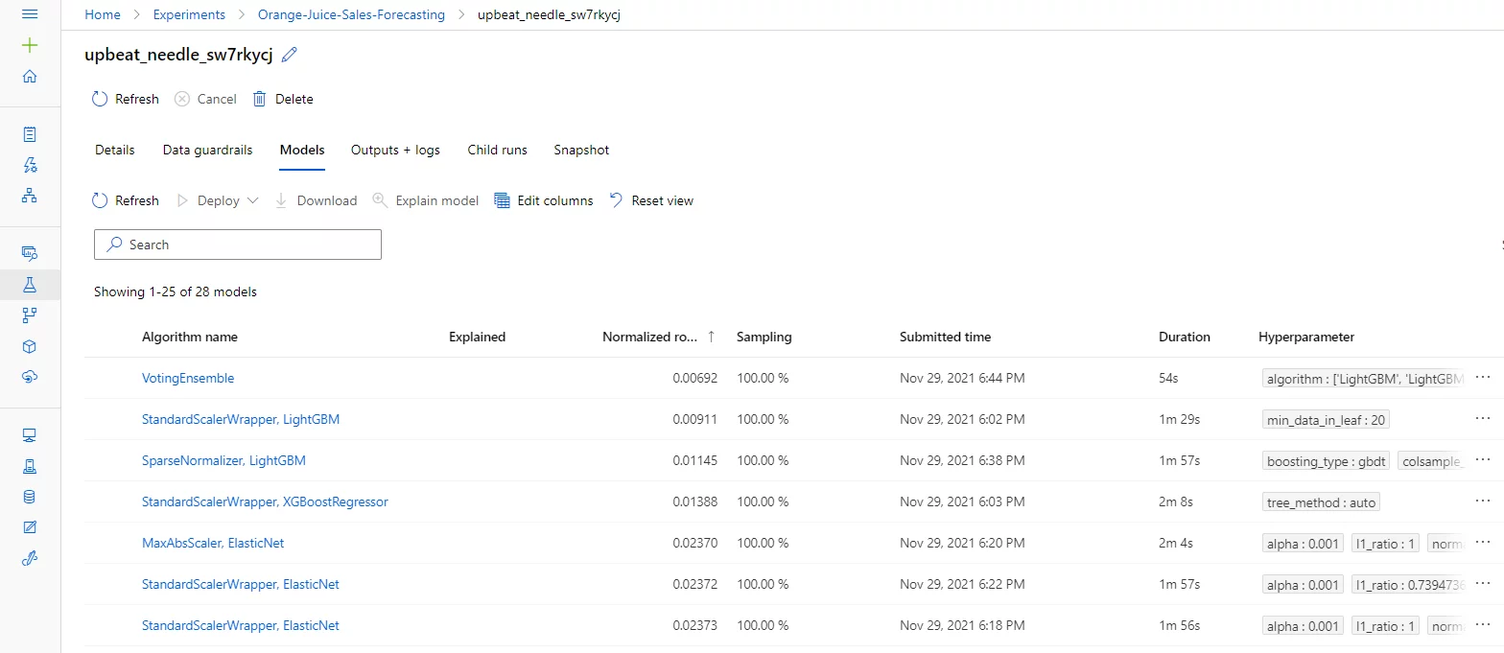The height and width of the screenshot is (653, 1504).
Task: Open the Models cube icon in sidebar
Action: coord(30,346)
